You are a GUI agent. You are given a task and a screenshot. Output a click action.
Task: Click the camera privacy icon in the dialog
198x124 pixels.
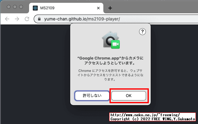click(x=111, y=40)
